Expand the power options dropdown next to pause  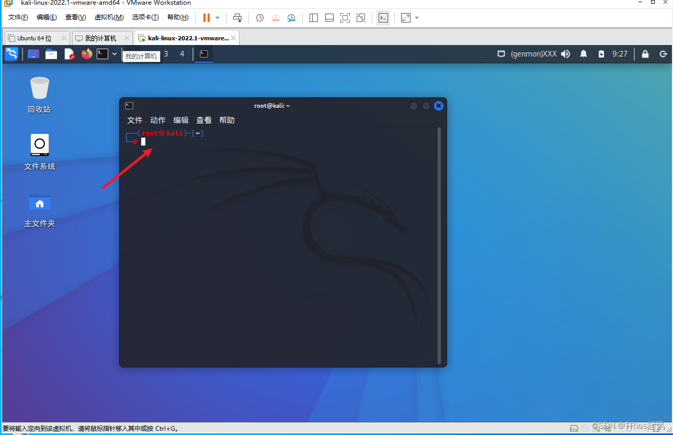coord(218,18)
